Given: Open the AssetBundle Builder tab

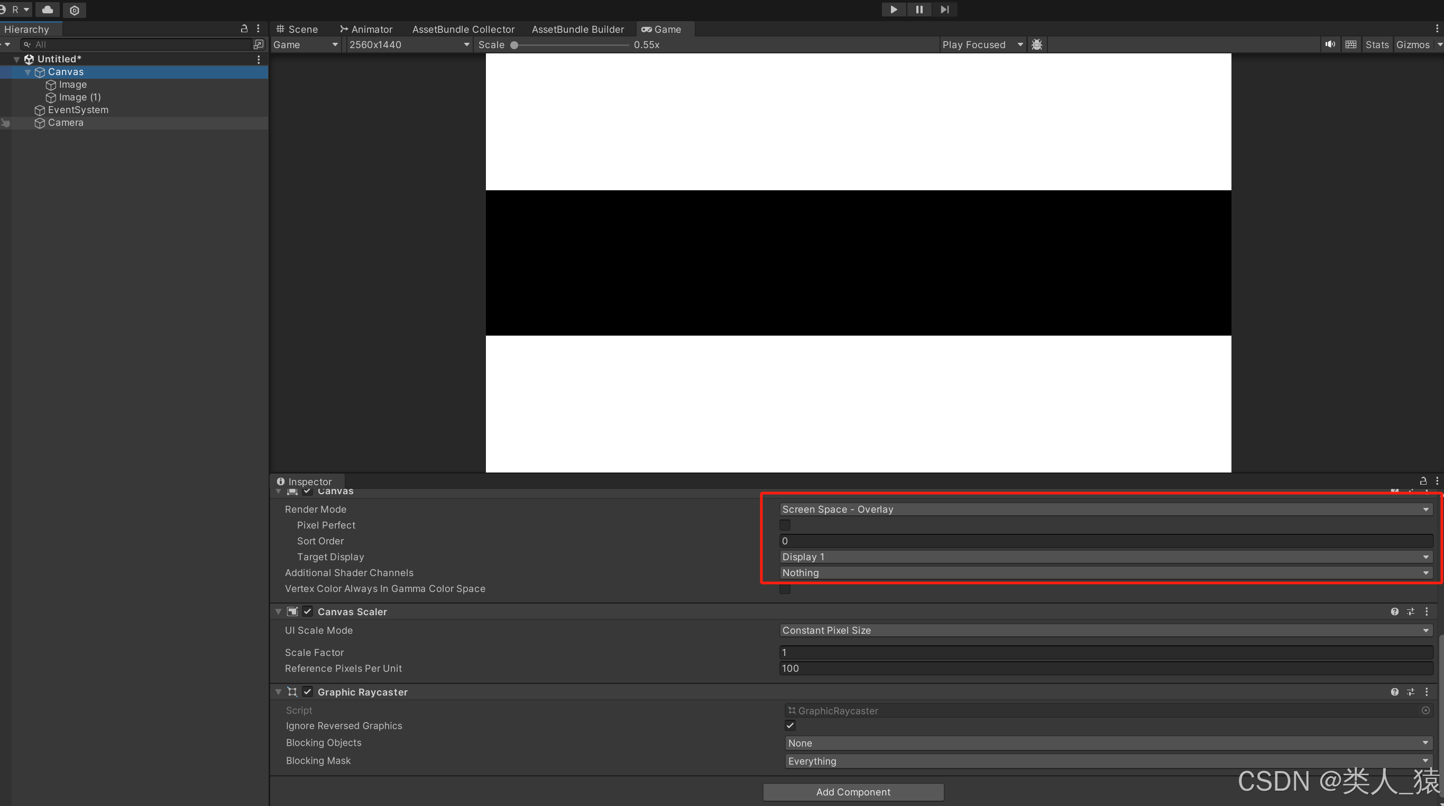Looking at the screenshot, I should (x=577, y=29).
